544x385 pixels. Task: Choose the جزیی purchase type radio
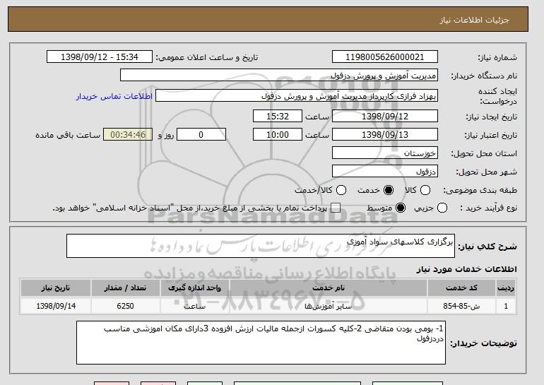click(x=442, y=208)
